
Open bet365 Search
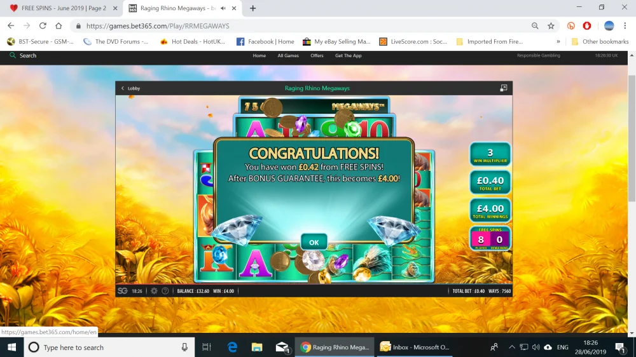click(23, 55)
